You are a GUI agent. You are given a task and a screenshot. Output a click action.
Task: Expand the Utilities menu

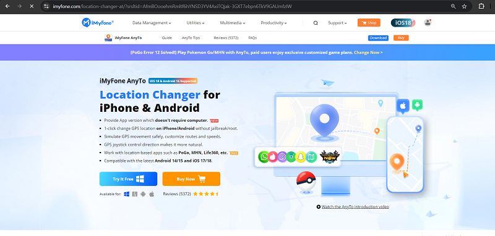[x=196, y=23]
